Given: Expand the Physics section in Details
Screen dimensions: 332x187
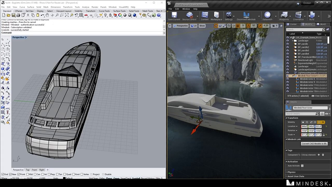Looking at the screenshot, I should point(291,172).
